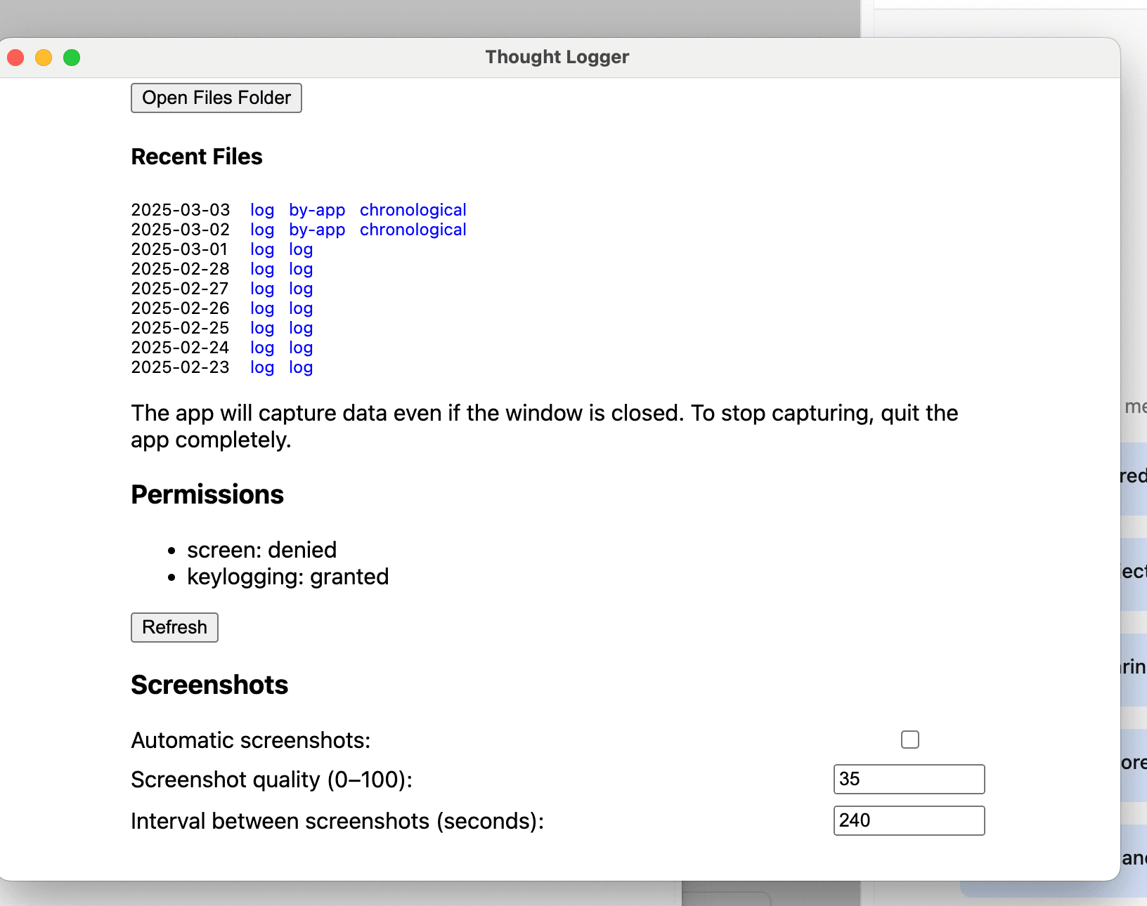
Task: Open first log link for 2025-02-25
Action: pyautogui.click(x=262, y=328)
